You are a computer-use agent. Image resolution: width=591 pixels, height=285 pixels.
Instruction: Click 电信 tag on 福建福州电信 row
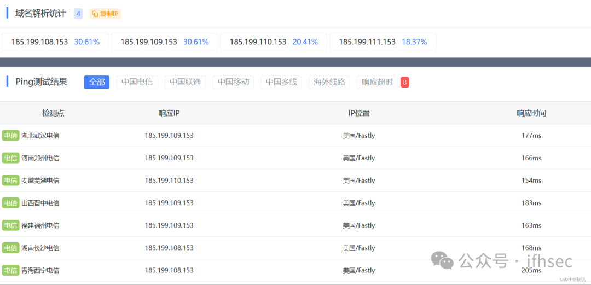(10, 225)
